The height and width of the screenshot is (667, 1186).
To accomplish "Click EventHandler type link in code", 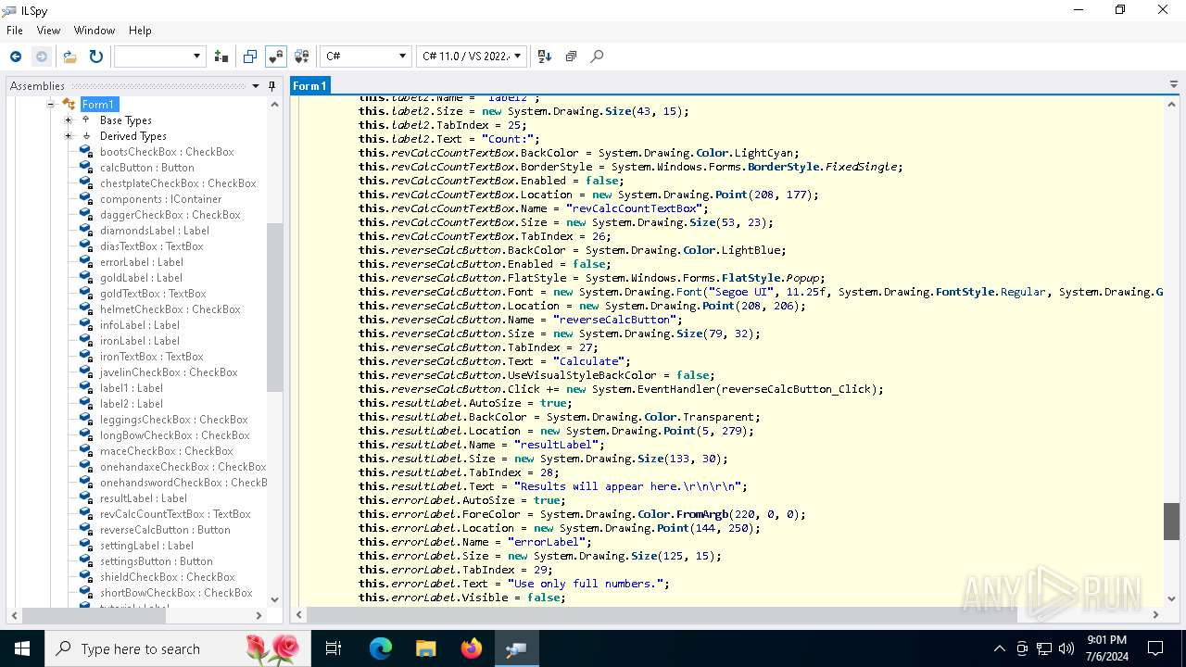I will point(677,389).
